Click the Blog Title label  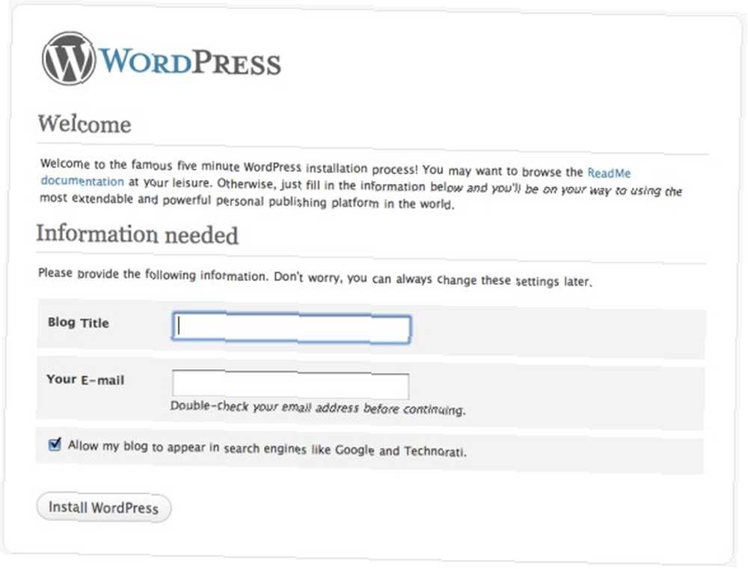pos(79,322)
